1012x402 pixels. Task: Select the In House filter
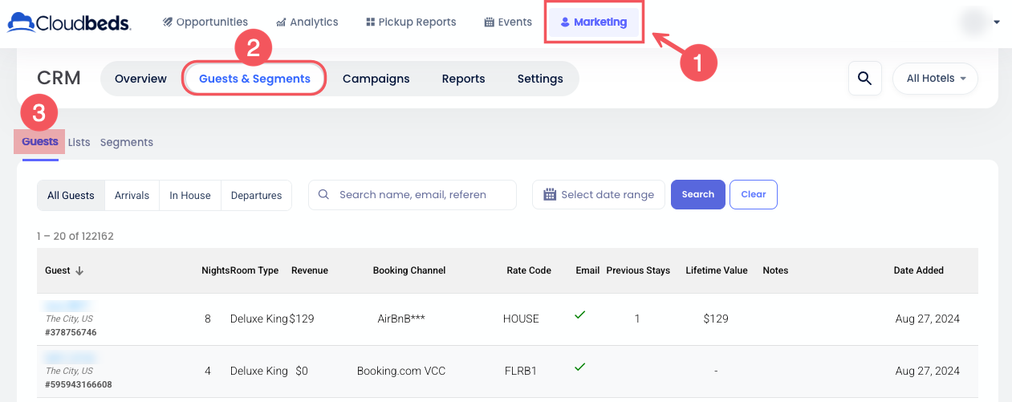pyautogui.click(x=189, y=195)
